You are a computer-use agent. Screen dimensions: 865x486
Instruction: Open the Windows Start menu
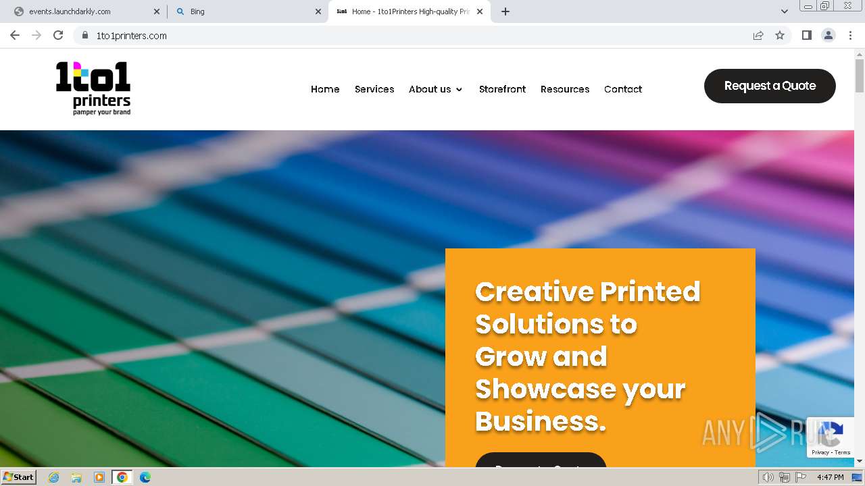point(18,477)
